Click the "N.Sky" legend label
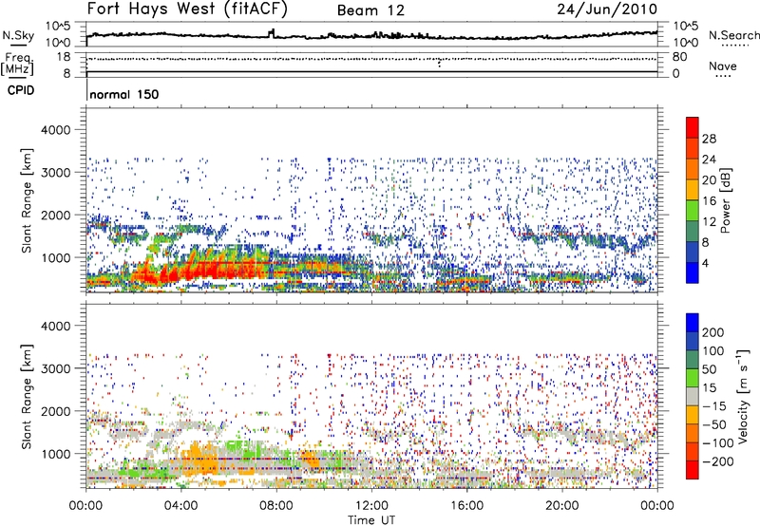Viewport: 760px width, 526px height. (x=18, y=35)
